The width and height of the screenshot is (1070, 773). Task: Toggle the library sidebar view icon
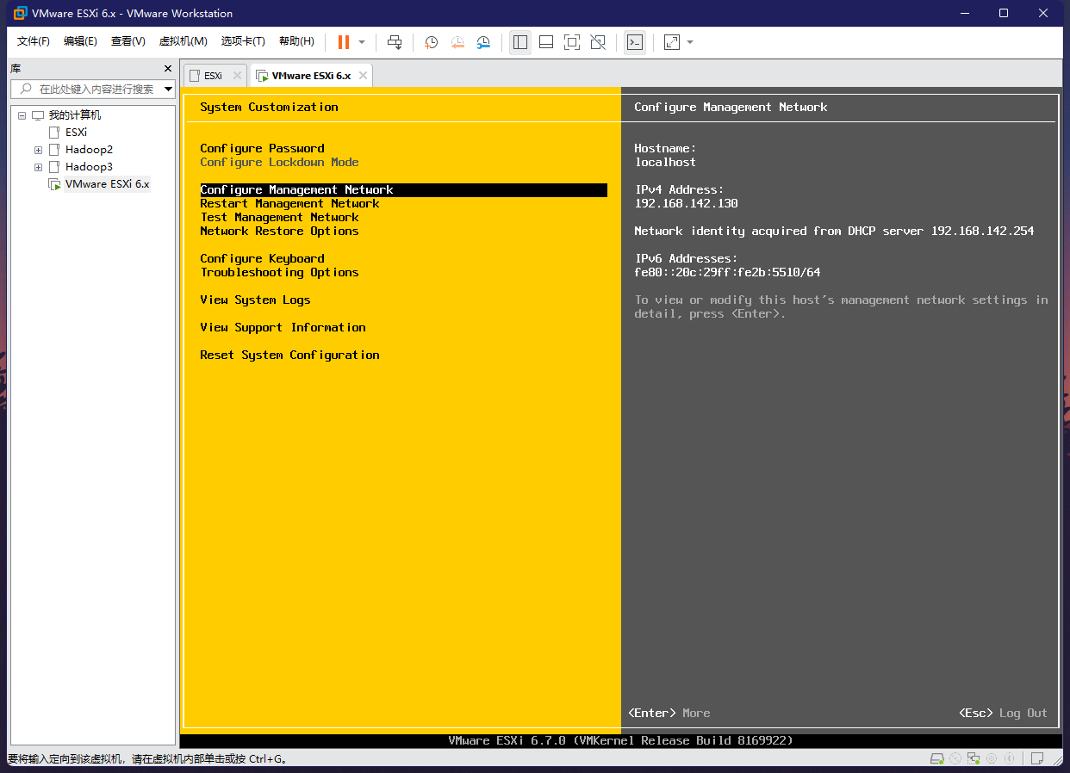pos(520,42)
